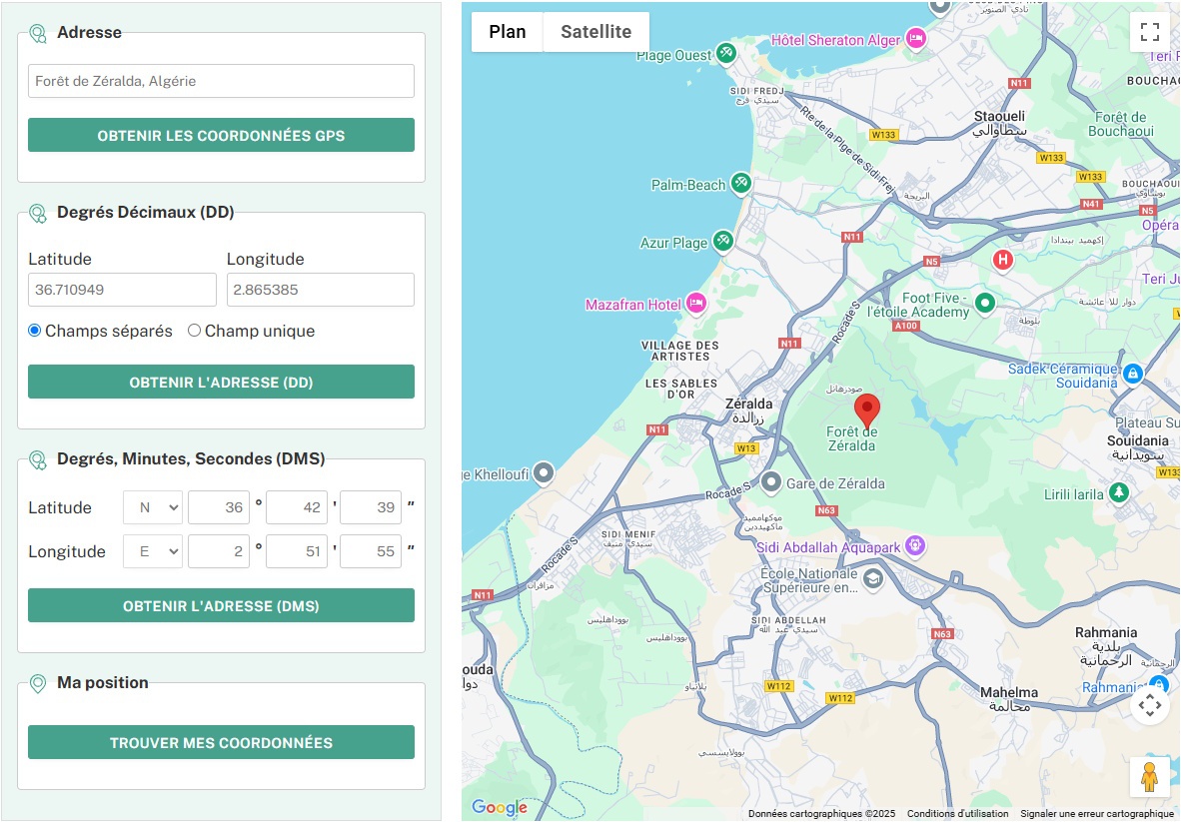The image size is (1181, 822).
Task: Select the Champs séparés radio option
Action: (35, 331)
